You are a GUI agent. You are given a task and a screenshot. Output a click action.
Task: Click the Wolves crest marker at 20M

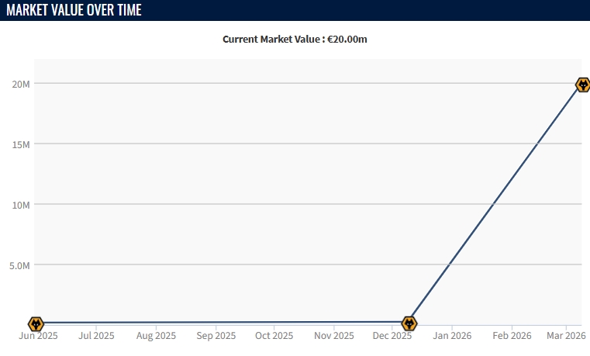583,85
